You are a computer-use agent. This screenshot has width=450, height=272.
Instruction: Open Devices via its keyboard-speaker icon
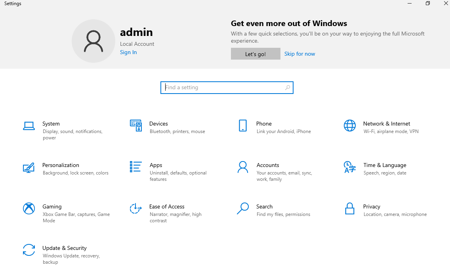click(136, 126)
